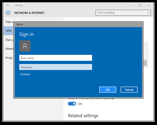This screenshot has width=157, height=125.
Task: Click the Settings gear icon
Action: click(x=8, y=13)
